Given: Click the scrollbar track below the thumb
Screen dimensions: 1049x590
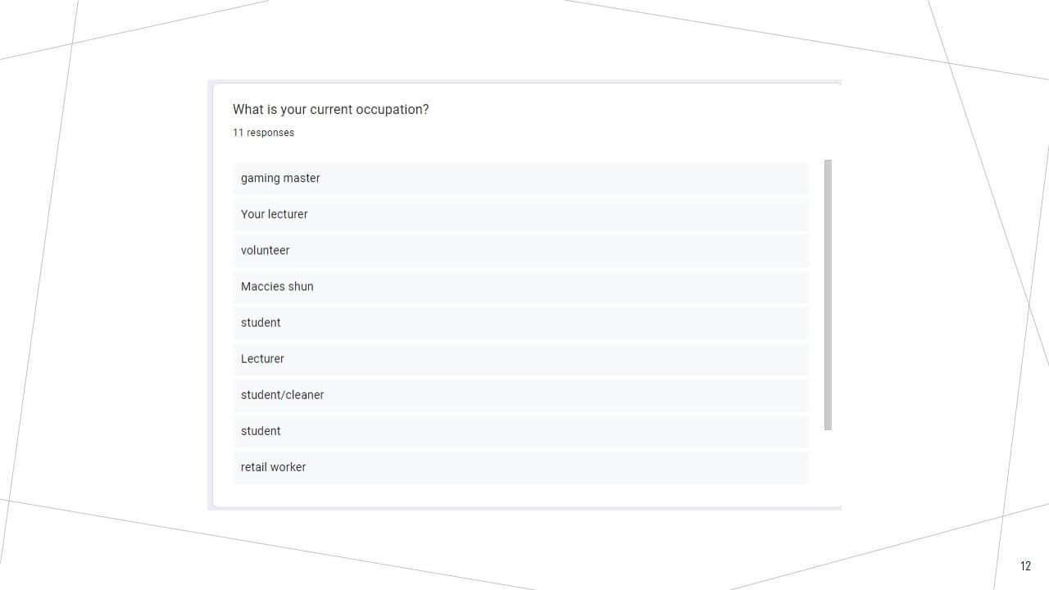Looking at the screenshot, I should pyautogui.click(x=828, y=459).
